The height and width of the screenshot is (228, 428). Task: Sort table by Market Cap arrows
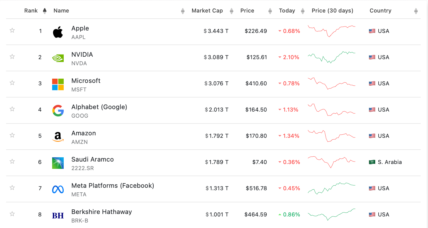coord(231,11)
